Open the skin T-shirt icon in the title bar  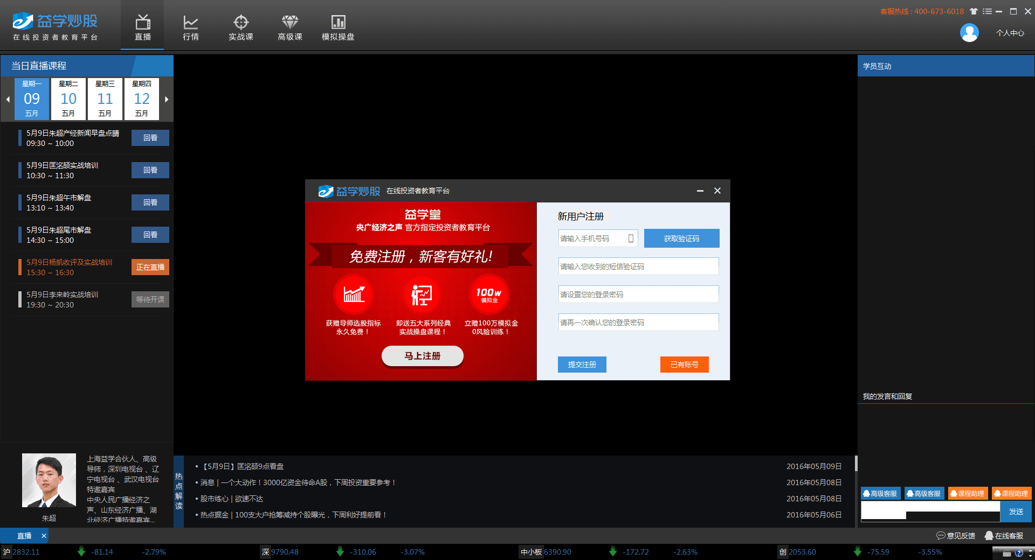pos(974,11)
